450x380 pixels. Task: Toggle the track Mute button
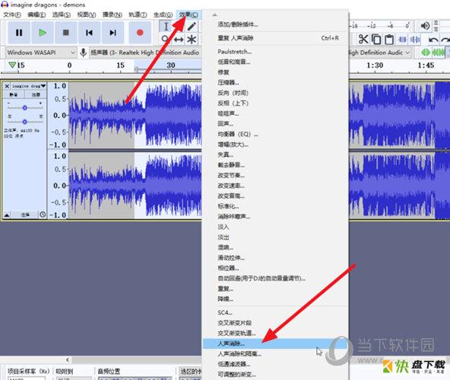pos(14,94)
